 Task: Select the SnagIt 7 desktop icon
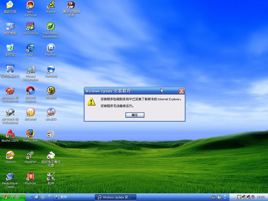pyautogui.click(x=30, y=50)
